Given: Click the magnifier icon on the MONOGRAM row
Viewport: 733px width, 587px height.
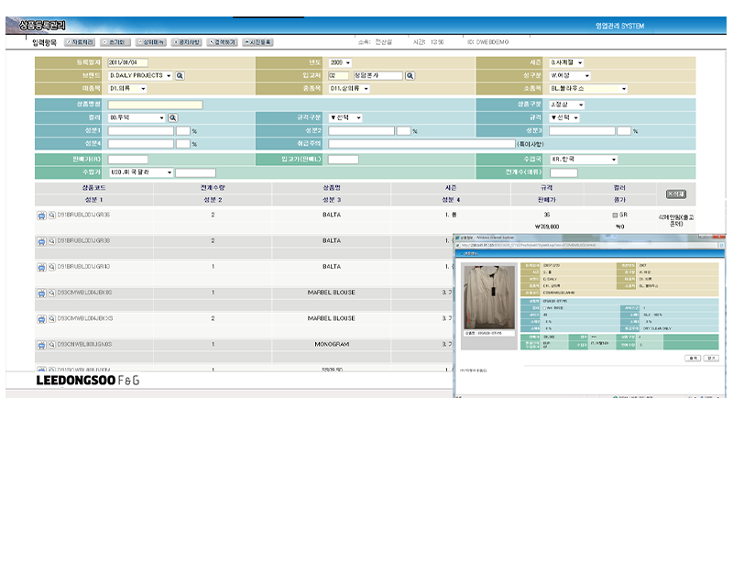Looking at the screenshot, I should [51, 345].
